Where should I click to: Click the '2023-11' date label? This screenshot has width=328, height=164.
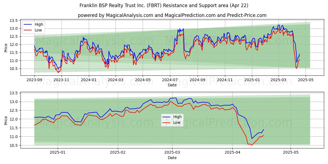pos(61,80)
